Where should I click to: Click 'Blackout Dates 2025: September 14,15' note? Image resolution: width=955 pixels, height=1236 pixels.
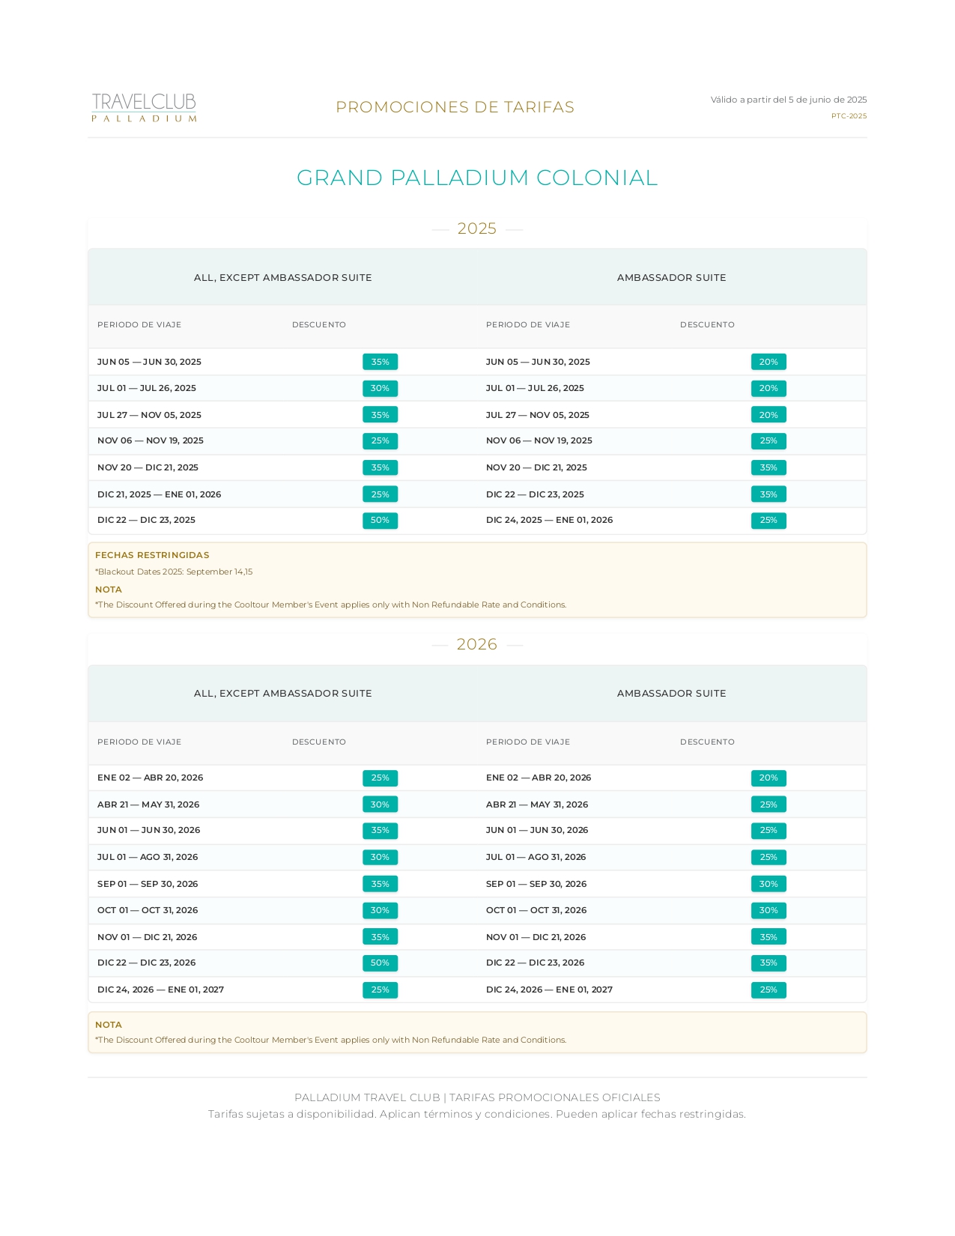tap(174, 572)
